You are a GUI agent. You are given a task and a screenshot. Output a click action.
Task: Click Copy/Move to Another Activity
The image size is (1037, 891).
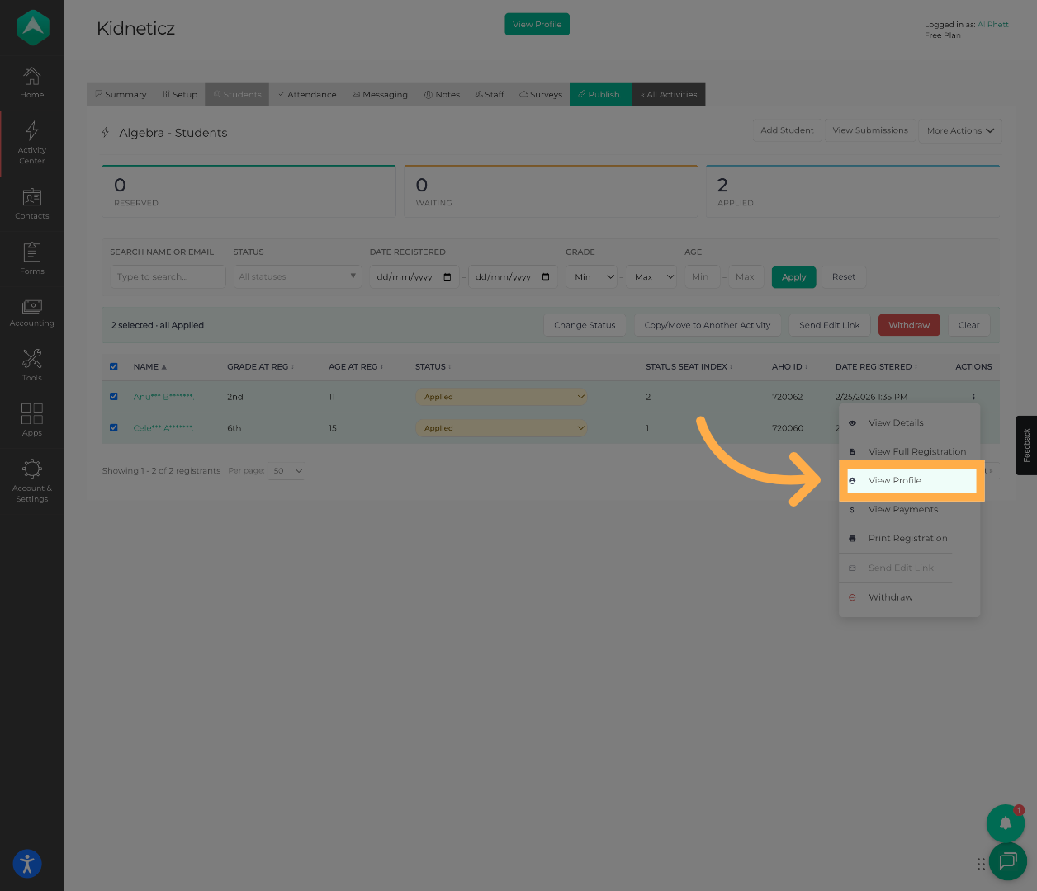(x=708, y=325)
